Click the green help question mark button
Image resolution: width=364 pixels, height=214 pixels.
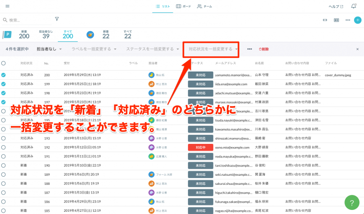(351, 202)
